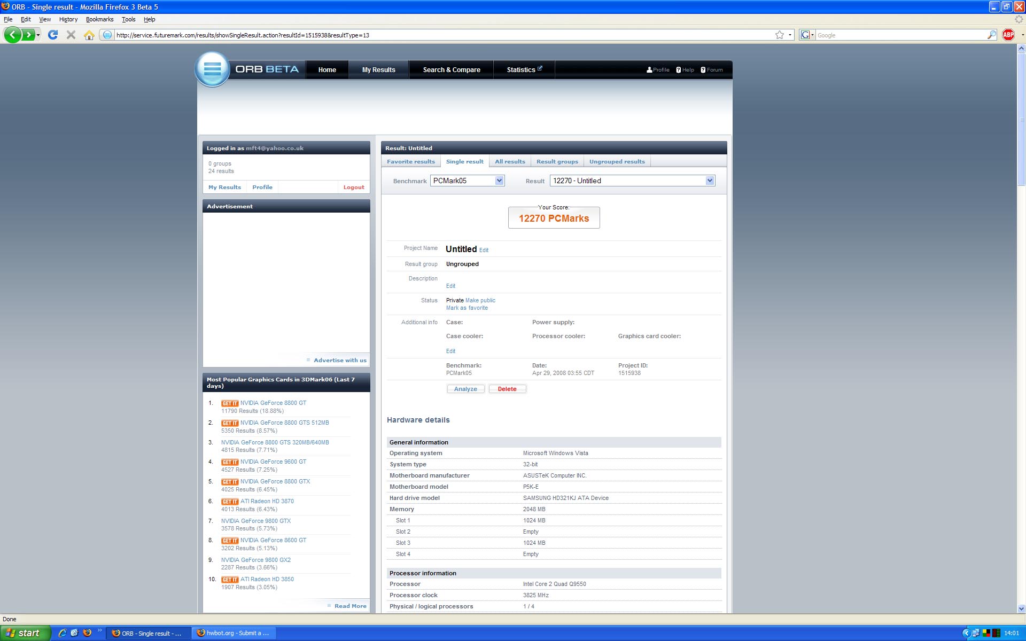This screenshot has width=1026, height=641.
Task: Click the Google search input field
Action: tap(901, 35)
